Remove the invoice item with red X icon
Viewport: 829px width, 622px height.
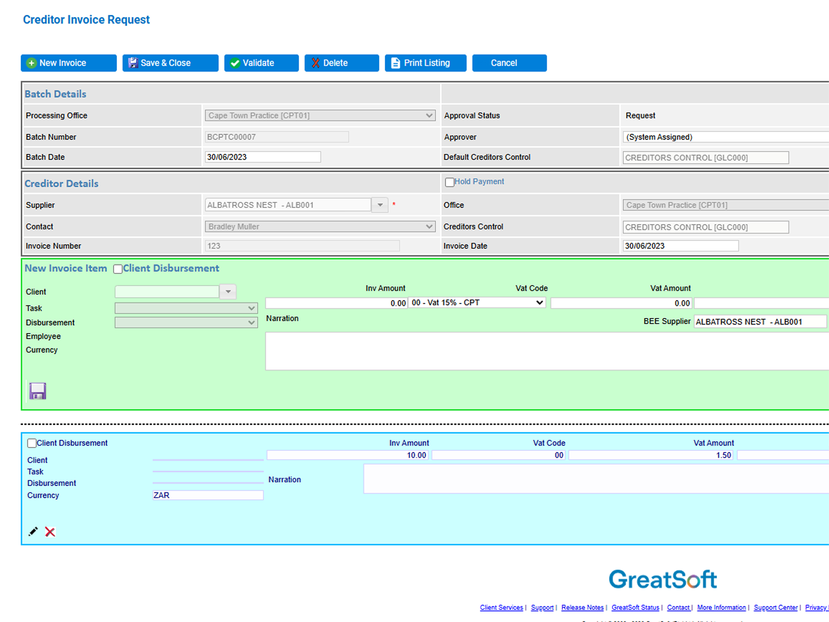coord(50,532)
